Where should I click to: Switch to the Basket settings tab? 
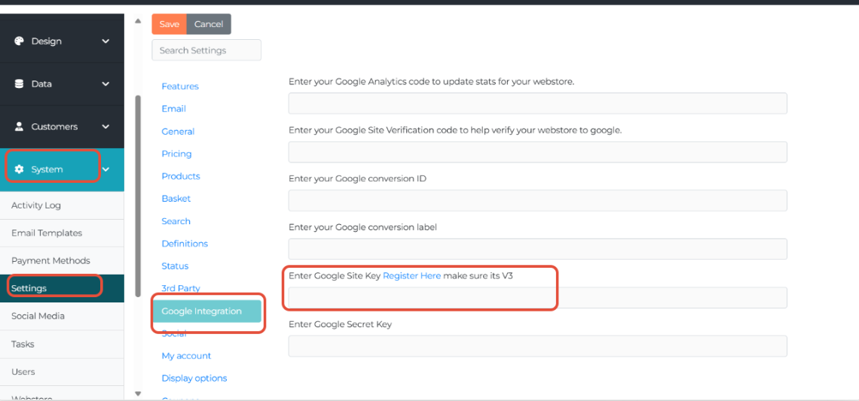click(x=176, y=199)
